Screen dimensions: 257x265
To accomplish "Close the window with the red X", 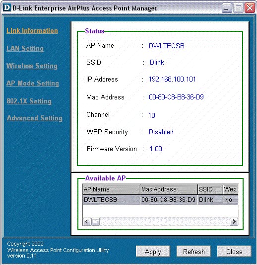I will tap(250, 8).
